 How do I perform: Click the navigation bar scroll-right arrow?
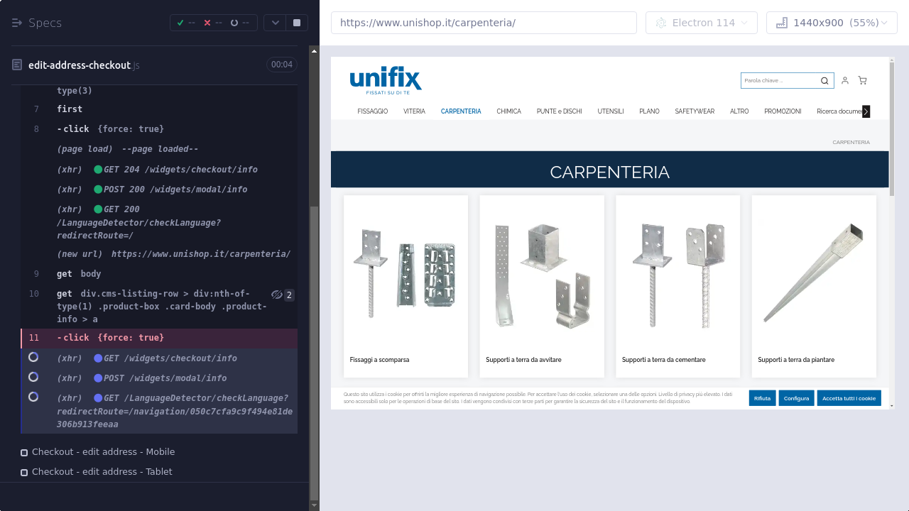tap(866, 111)
